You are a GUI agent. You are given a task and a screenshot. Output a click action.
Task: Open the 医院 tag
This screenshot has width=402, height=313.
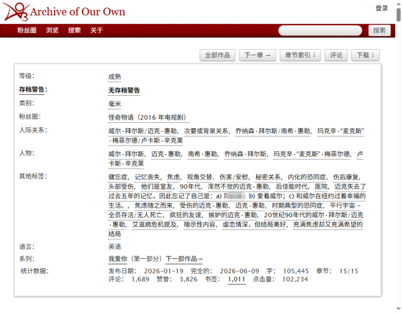tap(321, 187)
